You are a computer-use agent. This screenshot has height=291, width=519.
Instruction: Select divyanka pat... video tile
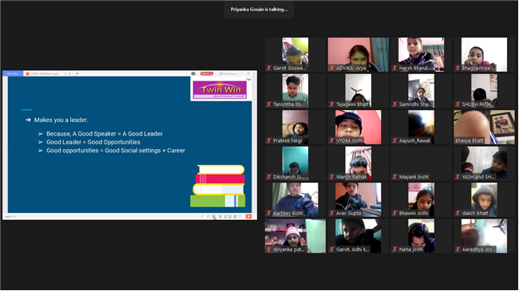click(295, 237)
